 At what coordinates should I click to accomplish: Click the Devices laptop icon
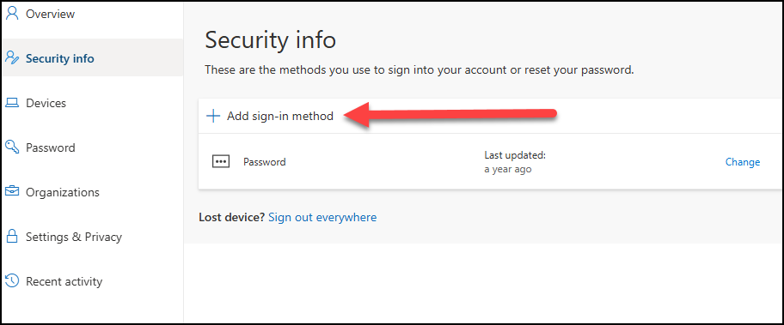(x=11, y=103)
